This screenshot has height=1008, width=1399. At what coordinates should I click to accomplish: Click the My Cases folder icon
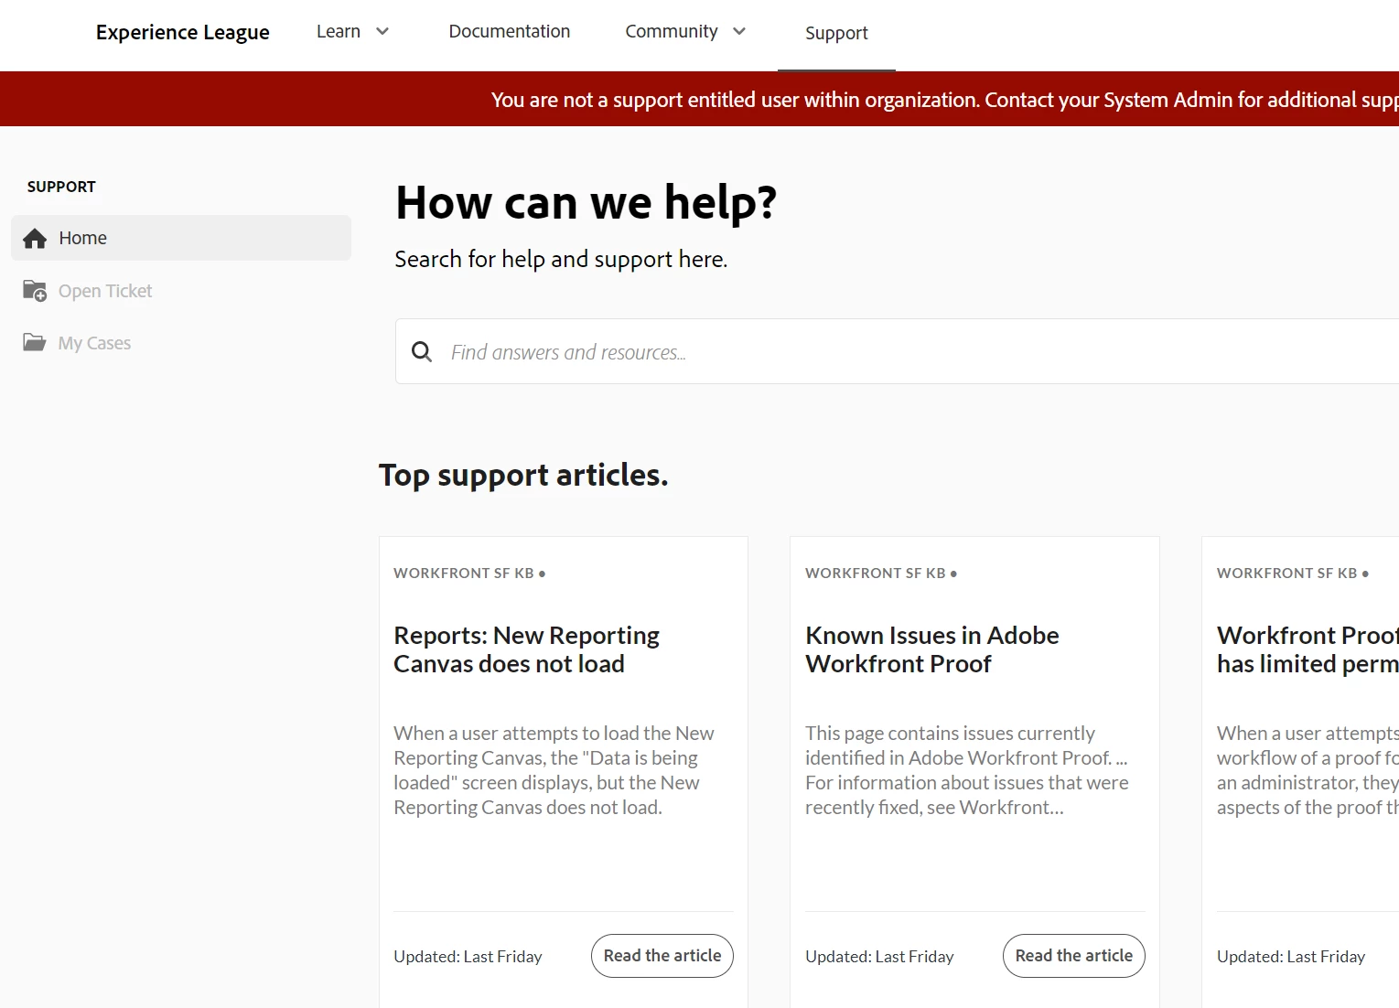coord(35,343)
